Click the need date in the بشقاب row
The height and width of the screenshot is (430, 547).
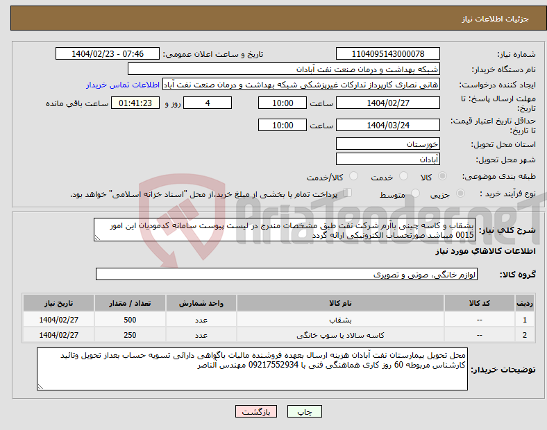tap(58, 320)
